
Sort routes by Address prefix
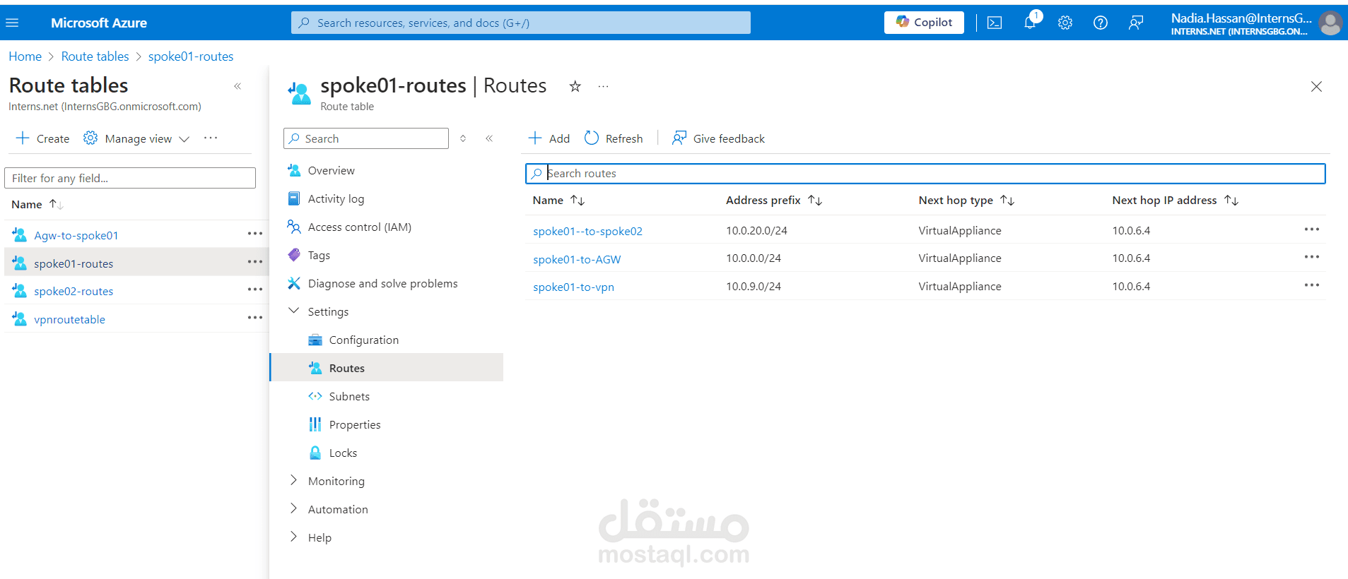click(x=774, y=201)
